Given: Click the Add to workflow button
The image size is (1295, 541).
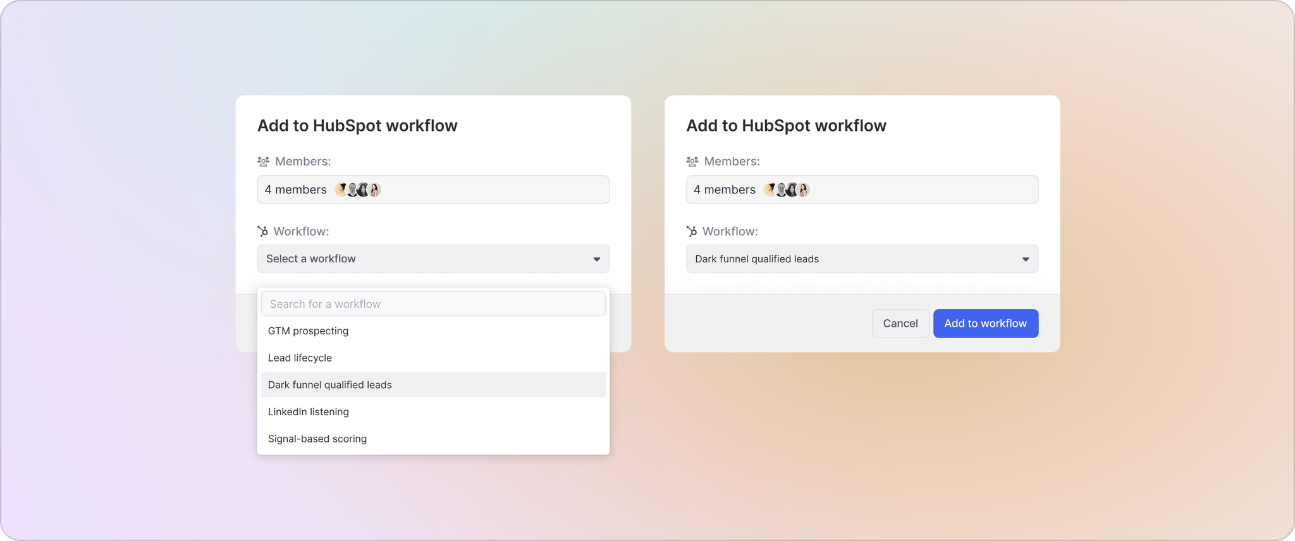Looking at the screenshot, I should (x=985, y=323).
